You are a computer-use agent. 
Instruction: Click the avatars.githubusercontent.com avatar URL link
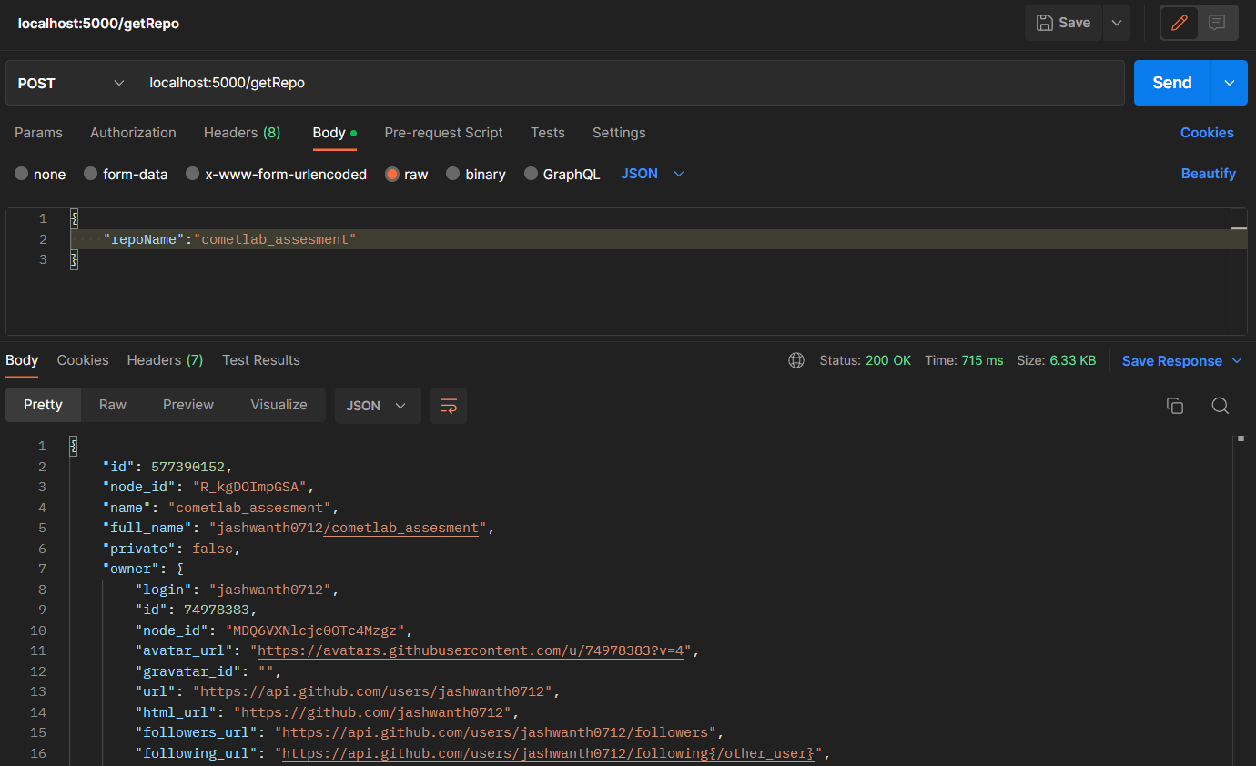pos(471,650)
